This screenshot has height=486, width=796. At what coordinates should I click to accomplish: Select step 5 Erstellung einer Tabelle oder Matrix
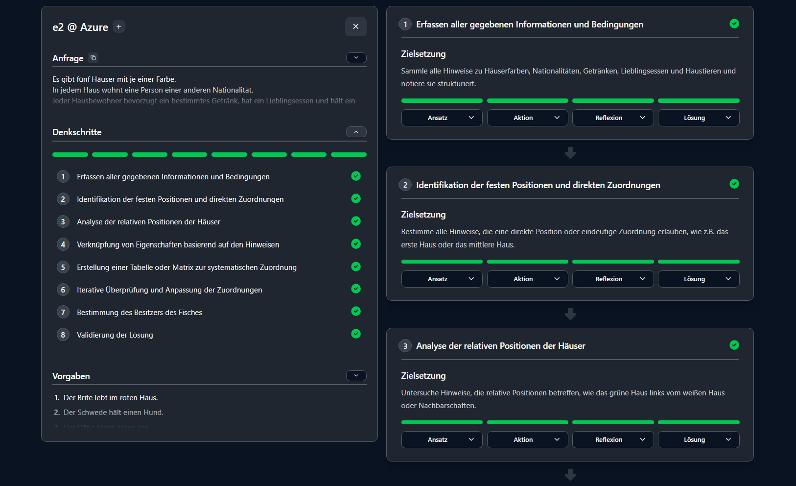click(187, 267)
